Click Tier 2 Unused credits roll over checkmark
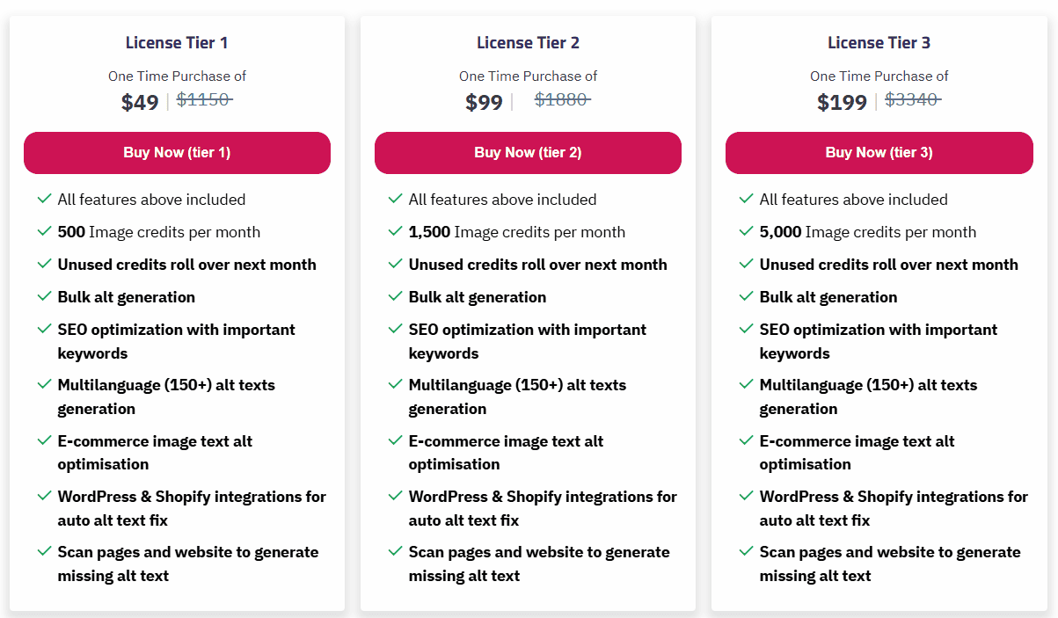 click(x=395, y=264)
